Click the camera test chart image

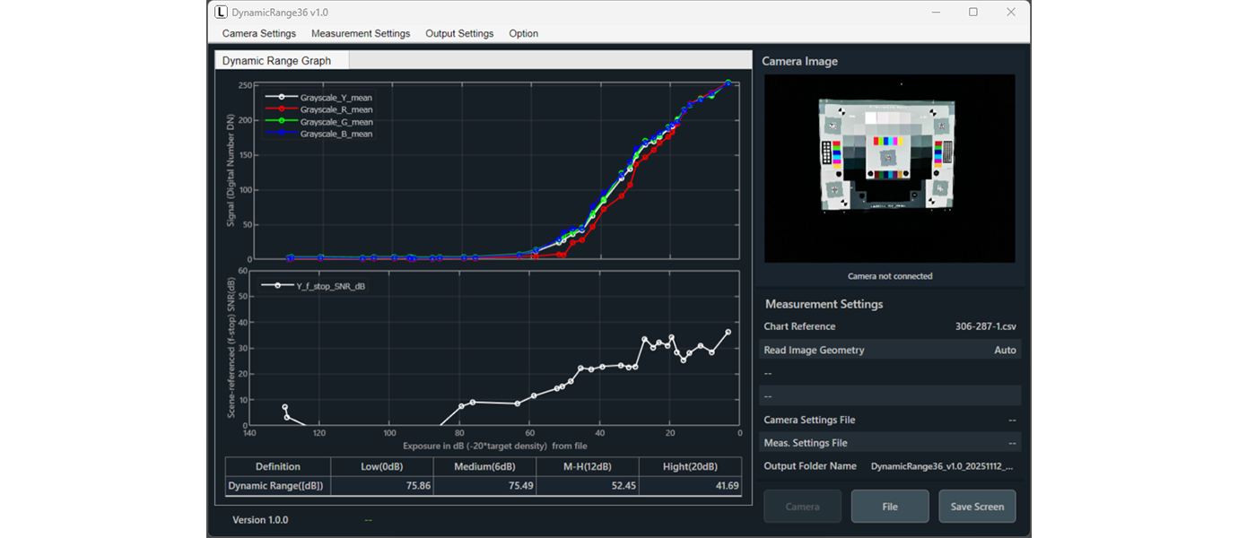click(886, 154)
